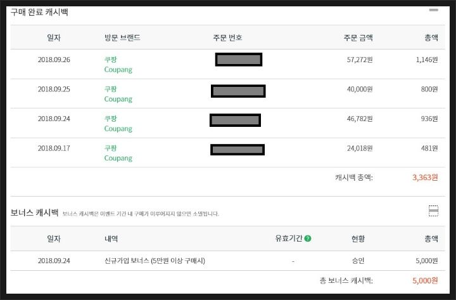Select the redacted order number for 2018.09.17
This screenshot has height=300, width=456.
point(237,150)
